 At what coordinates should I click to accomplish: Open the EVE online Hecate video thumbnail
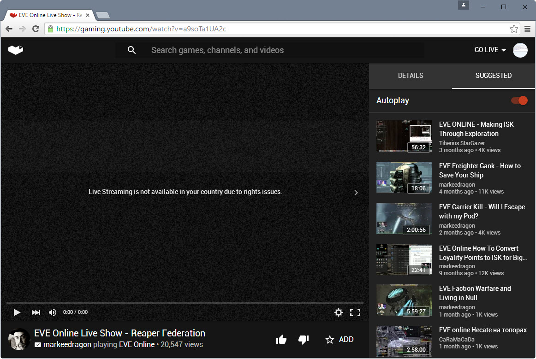coord(404,341)
